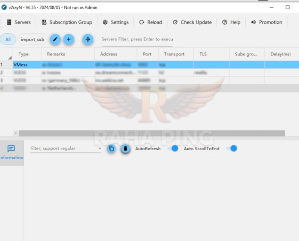Click the pencil edit subscription icon
Image resolution: width=299 pixels, height=241 pixels.
(55, 39)
